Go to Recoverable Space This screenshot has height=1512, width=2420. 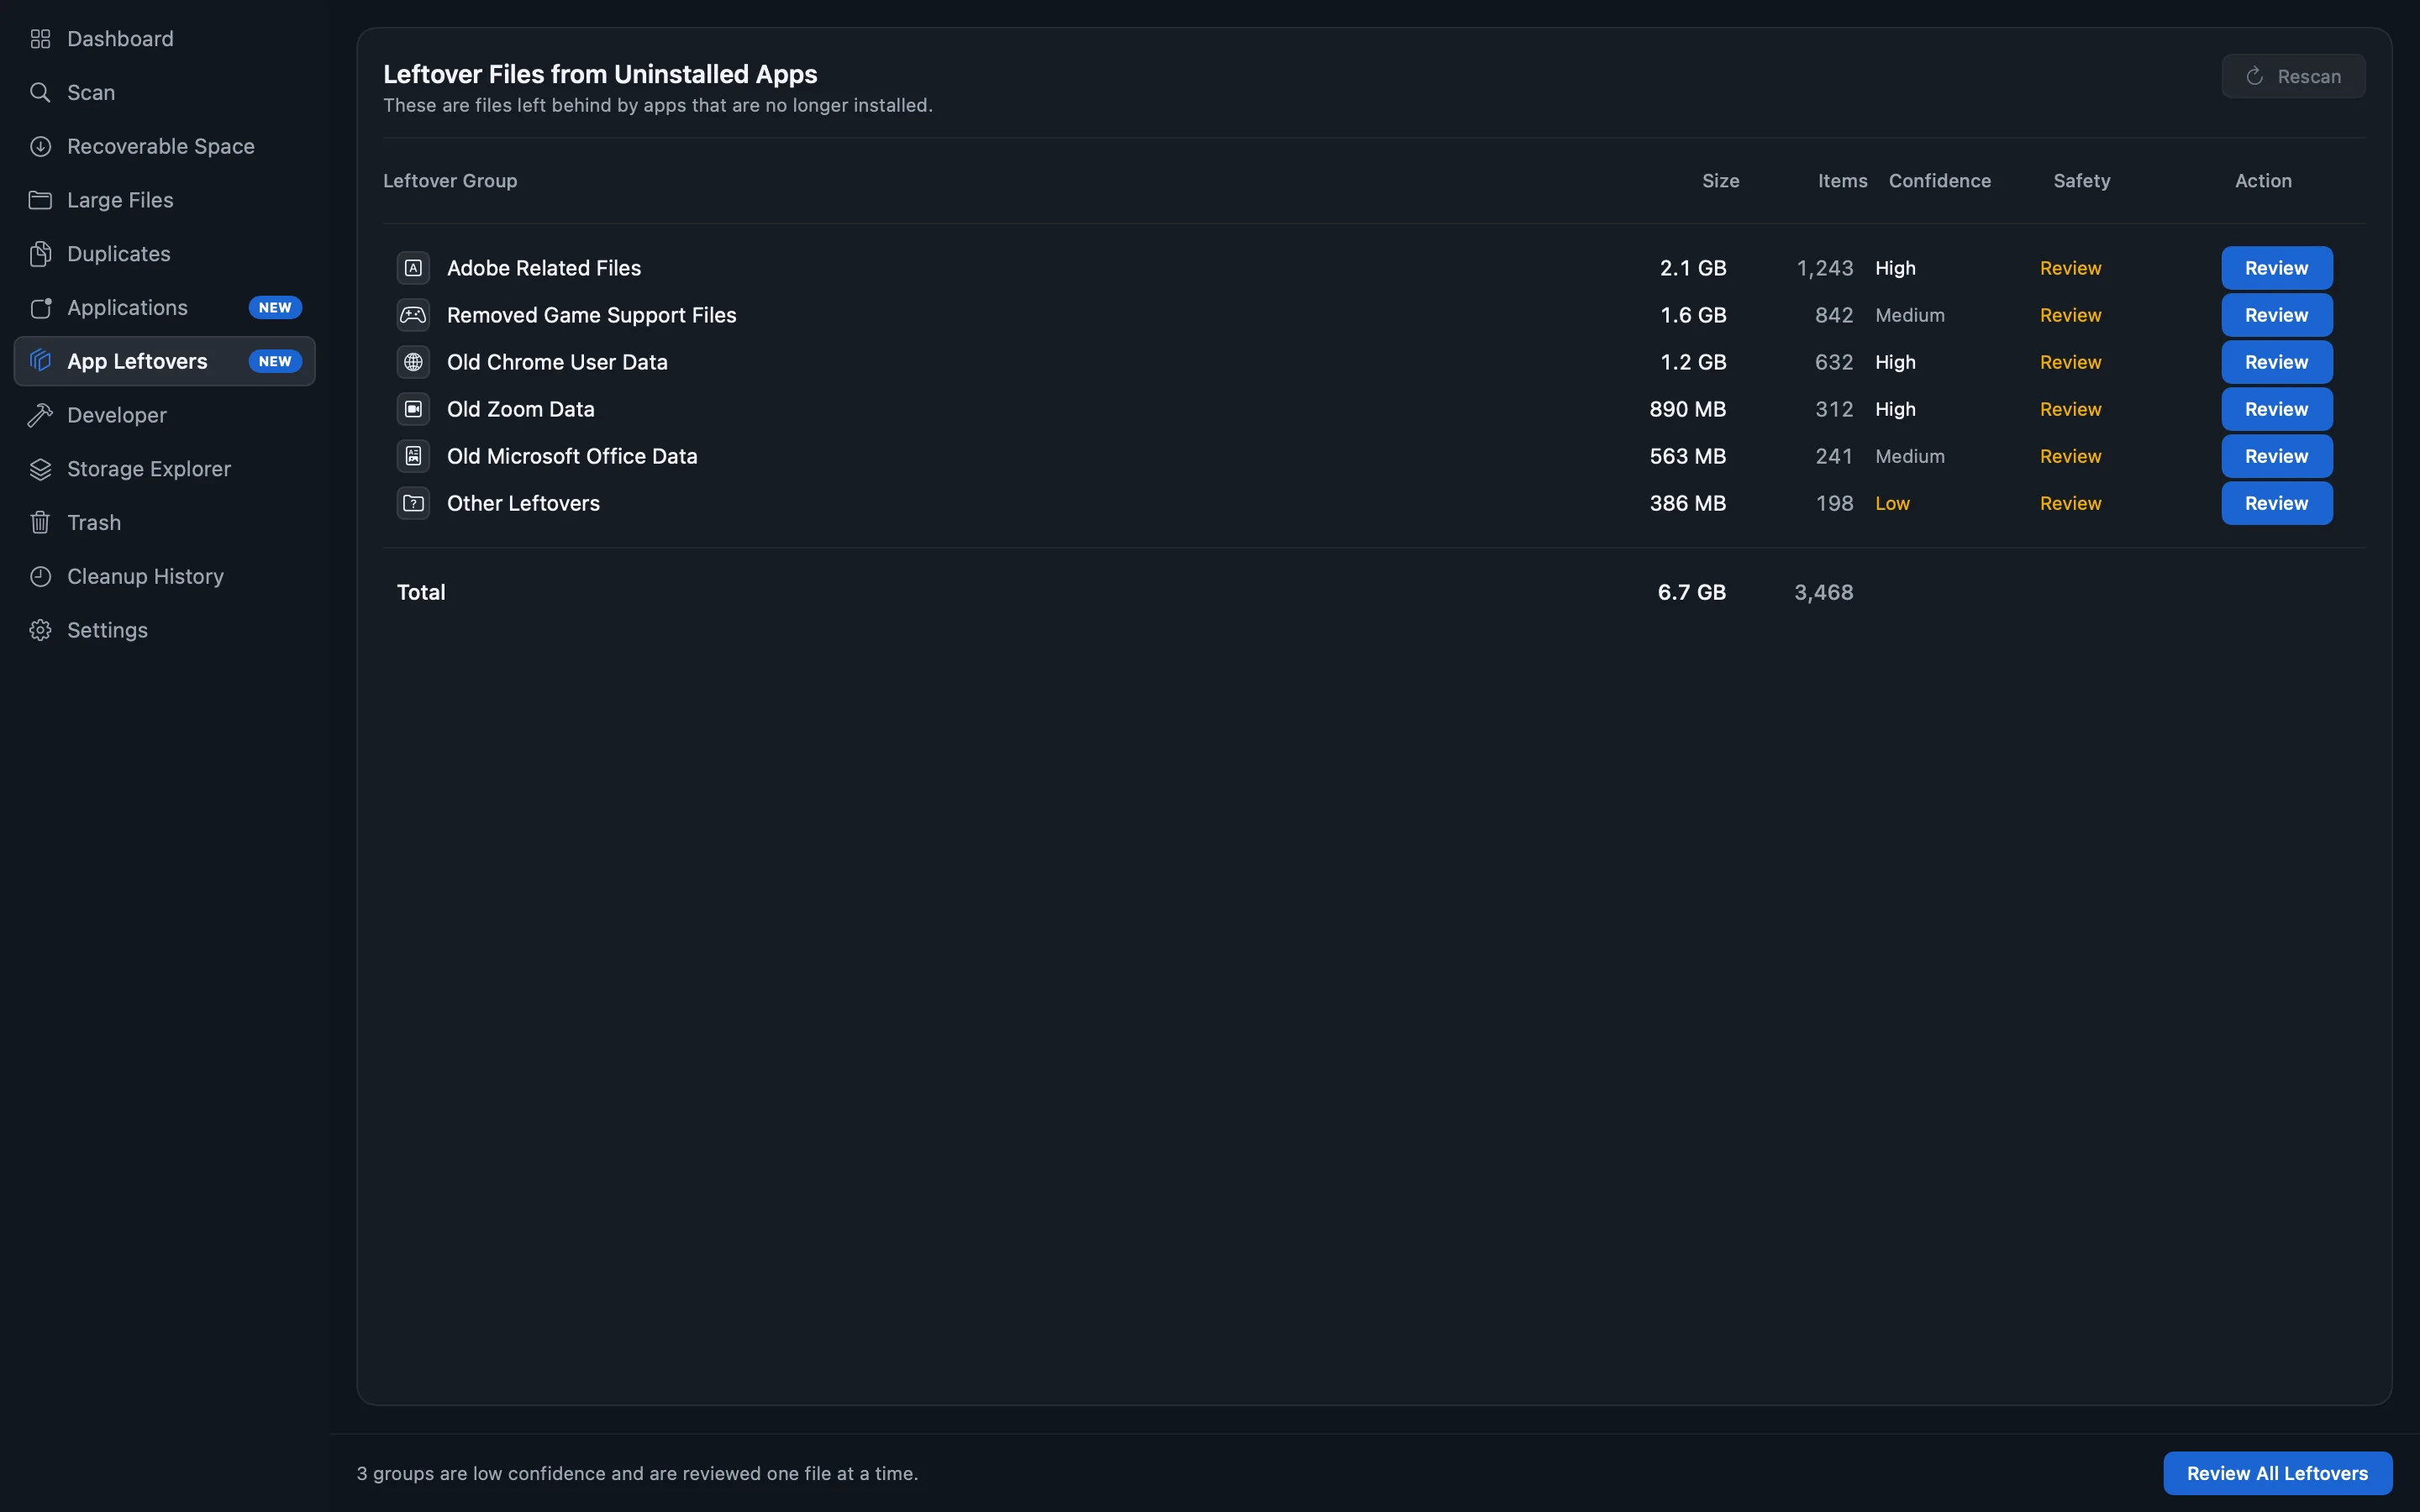click(x=164, y=147)
